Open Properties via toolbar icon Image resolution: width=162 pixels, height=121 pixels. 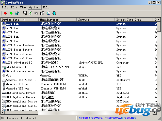point(42,13)
